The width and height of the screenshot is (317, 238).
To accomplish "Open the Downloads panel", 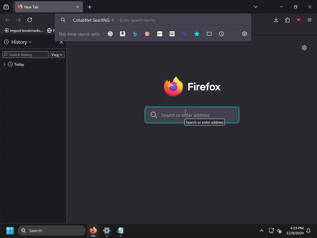I will [x=276, y=20].
